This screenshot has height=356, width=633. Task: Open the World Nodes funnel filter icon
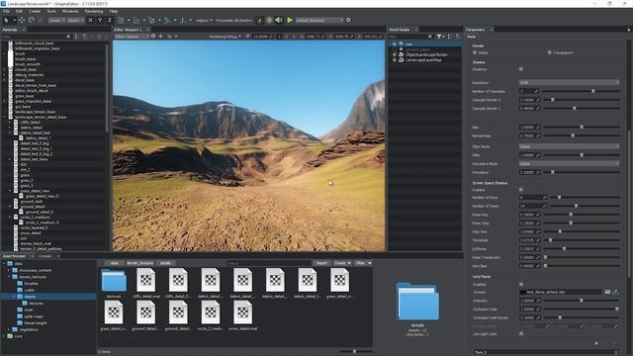click(439, 37)
